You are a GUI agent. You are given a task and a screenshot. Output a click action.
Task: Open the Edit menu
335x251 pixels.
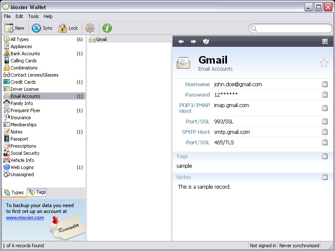(19, 16)
